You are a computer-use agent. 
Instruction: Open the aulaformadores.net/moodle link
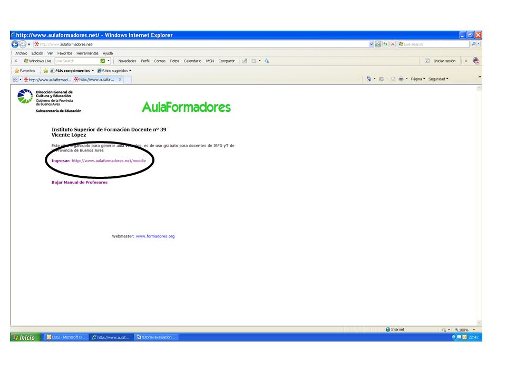pyautogui.click(x=109, y=160)
